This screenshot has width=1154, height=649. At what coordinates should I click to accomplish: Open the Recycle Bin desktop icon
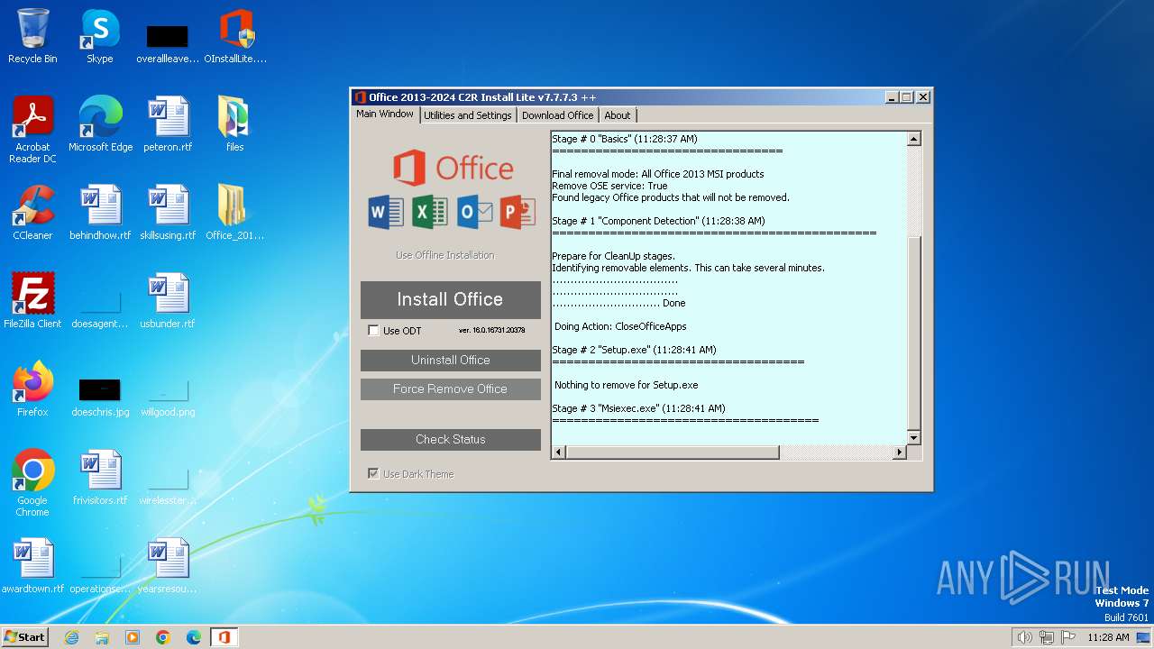(32, 36)
